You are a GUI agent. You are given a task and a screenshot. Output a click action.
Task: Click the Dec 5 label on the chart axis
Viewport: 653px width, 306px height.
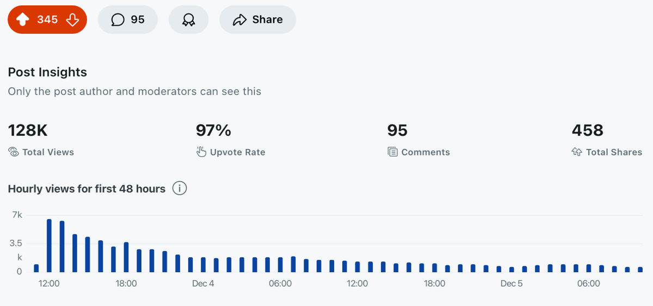(x=511, y=284)
